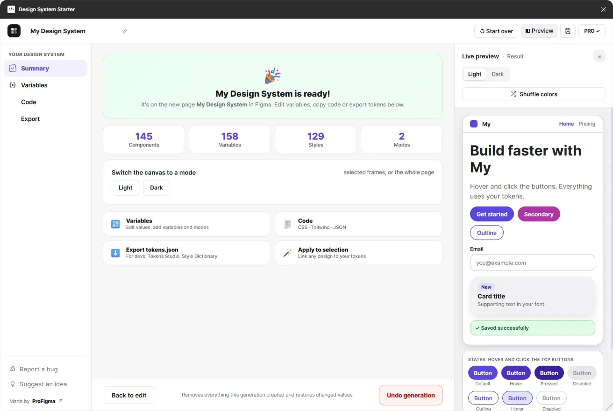Image resolution: width=613 pixels, height=411 pixels.
Task: Toggle the Preview panel button
Action: click(539, 31)
